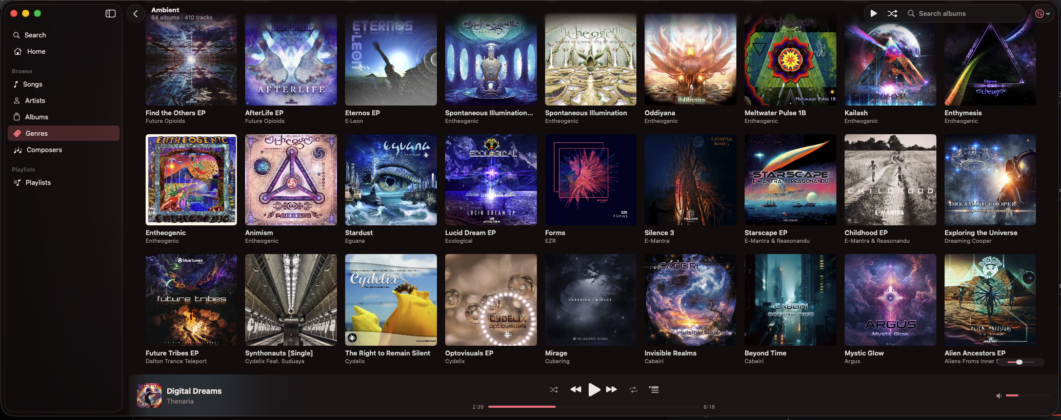Open the Starscape EP album cover
Screen dimensions: 1061x420
[x=790, y=180]
